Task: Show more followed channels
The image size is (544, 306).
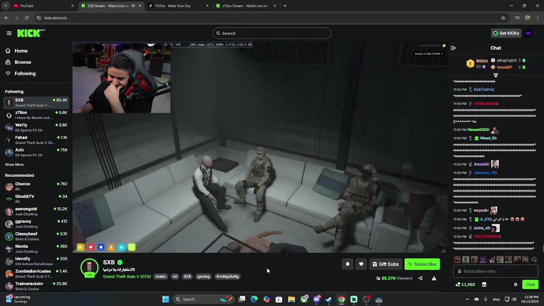Action: (14, 164)
